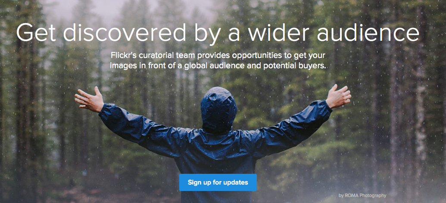This screenshot has height=203, width=446.
Task: Click the person's blue hood
Action: 218,109
